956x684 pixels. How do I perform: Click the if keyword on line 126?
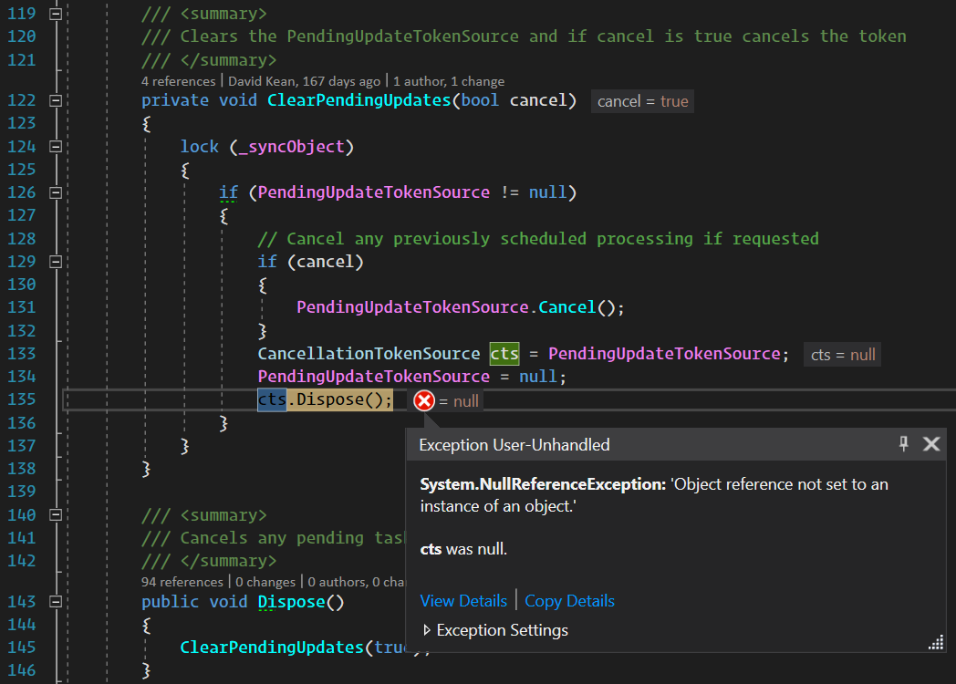click(229, 192)
